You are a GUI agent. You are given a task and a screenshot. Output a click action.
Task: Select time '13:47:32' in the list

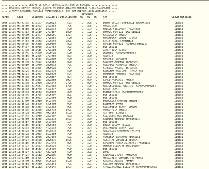point(23,149)
